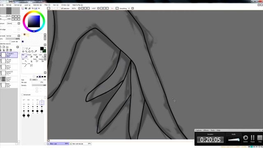263x148 pixels.
Task: Create a new layer
Action: click(x=1, y=47)
